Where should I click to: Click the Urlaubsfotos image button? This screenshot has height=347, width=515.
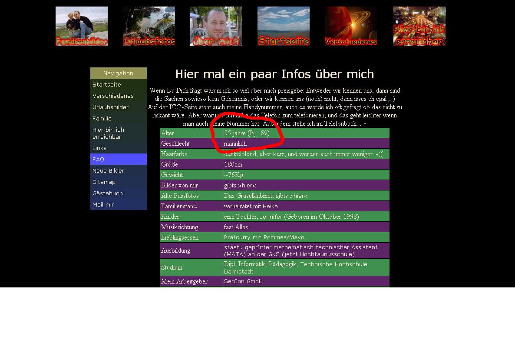pos(149,26)
